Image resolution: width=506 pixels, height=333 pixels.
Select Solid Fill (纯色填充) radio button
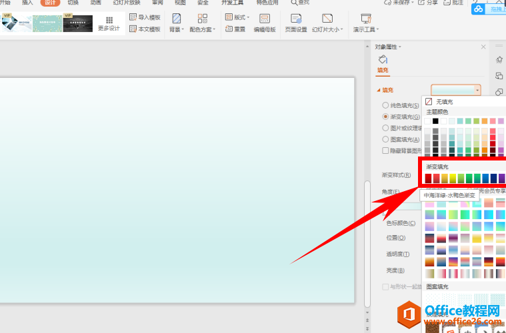[x=385, y=105]
